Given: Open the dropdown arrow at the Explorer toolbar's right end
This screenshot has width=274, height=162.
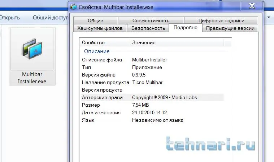Looking at the screenshot, I should (269, 17).
